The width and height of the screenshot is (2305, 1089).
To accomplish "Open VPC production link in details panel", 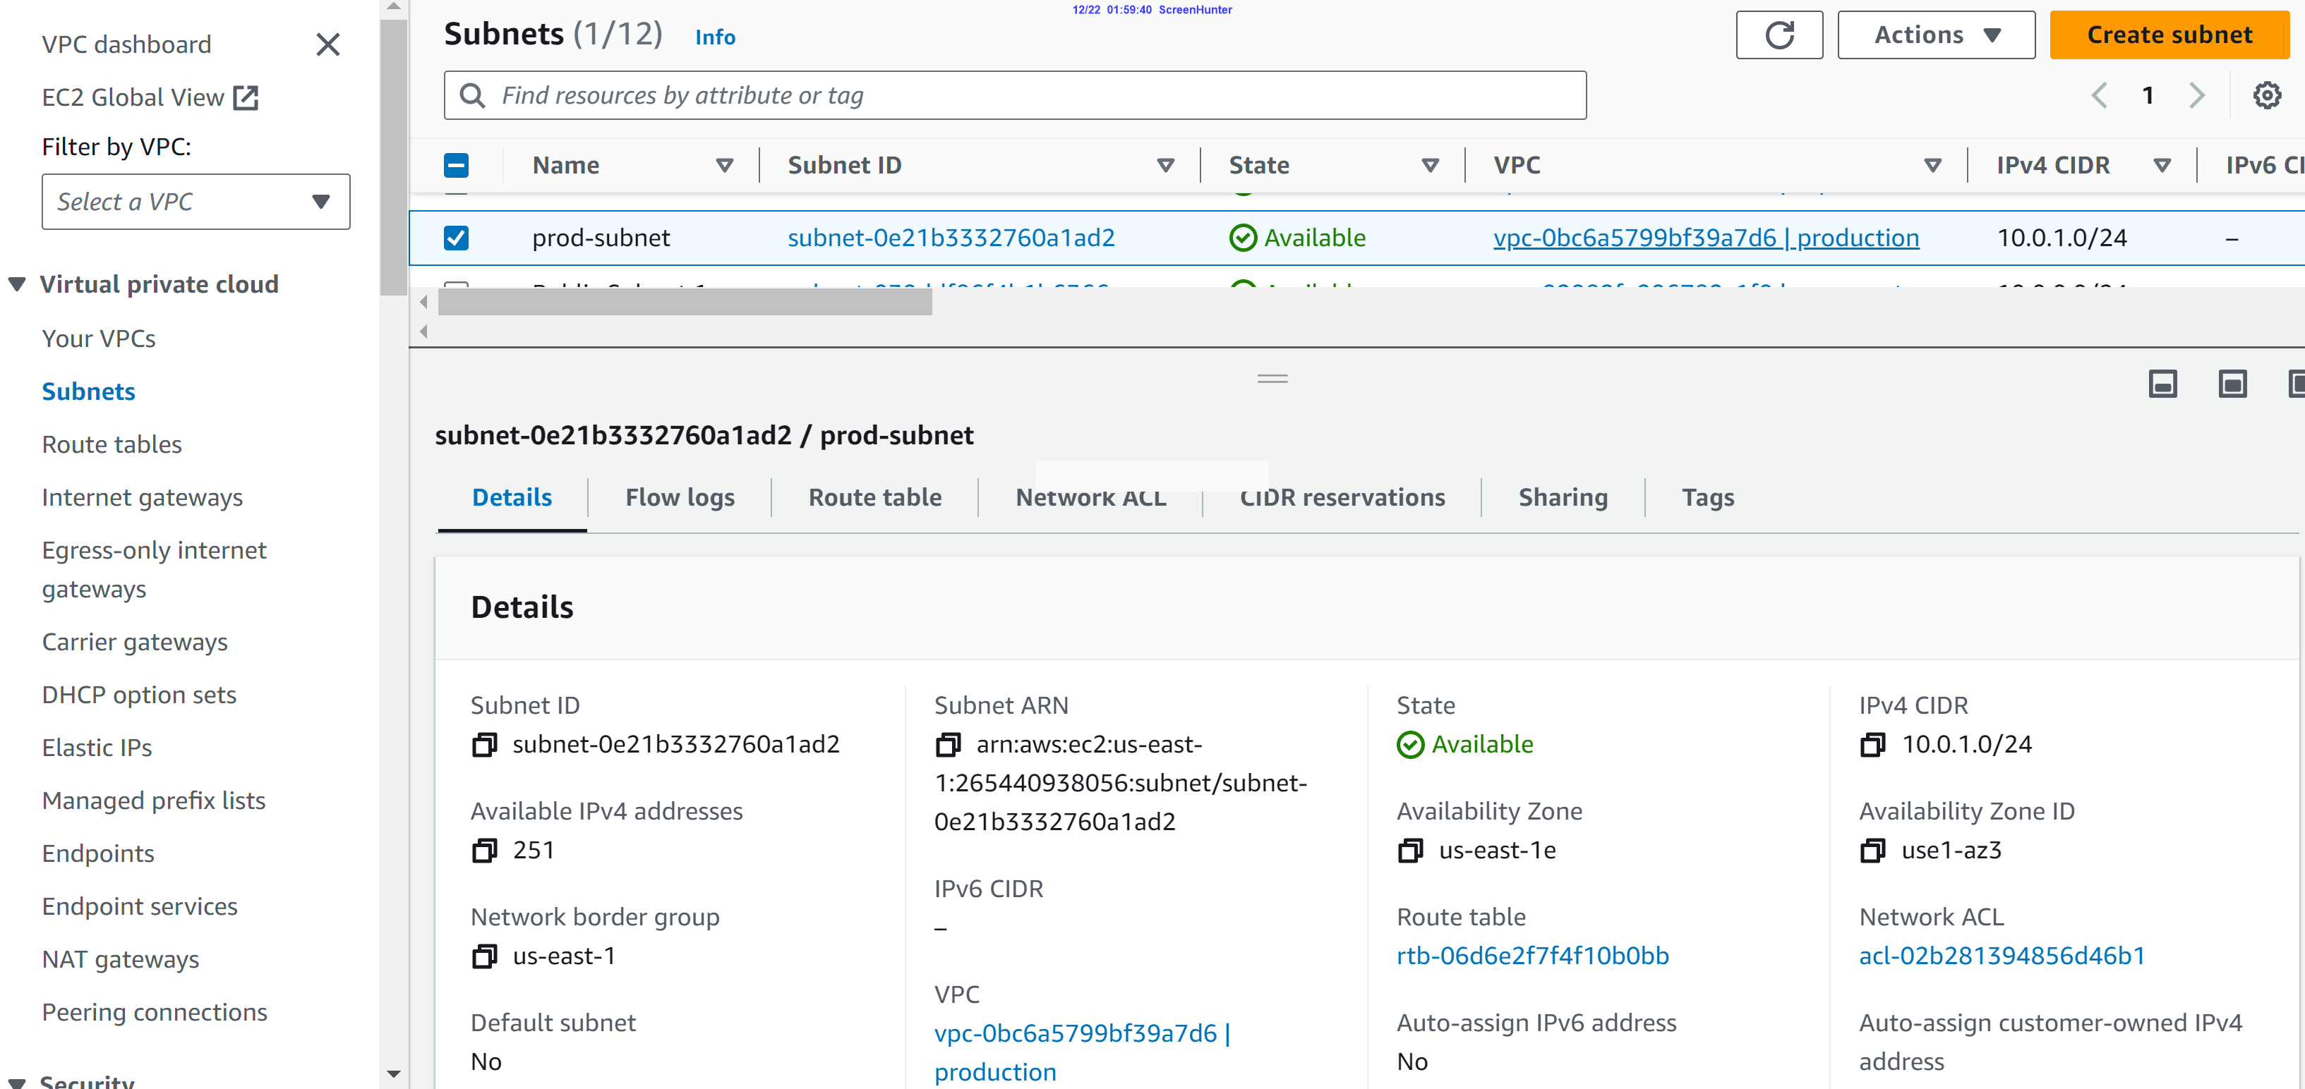I will coord(1082,1052).
